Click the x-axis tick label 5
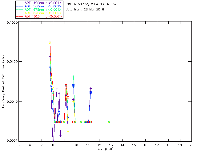Screen dimensions: 197x157 click(18, 145)
